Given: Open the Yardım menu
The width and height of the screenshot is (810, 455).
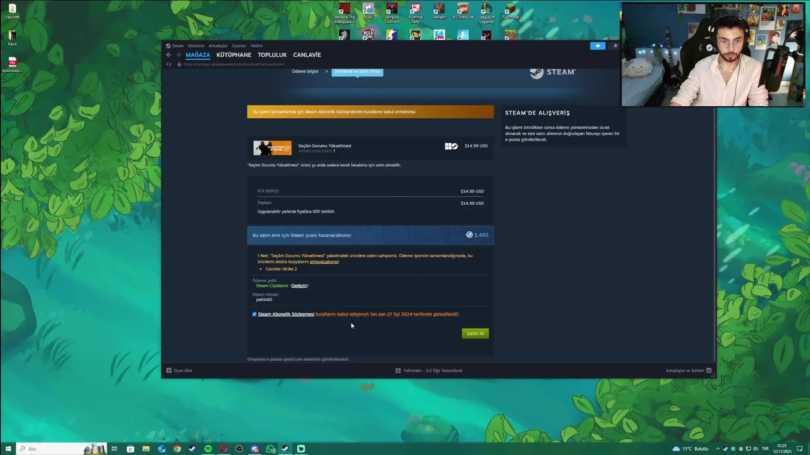Looking at the screenshot, I should click(x=256, y=45).
